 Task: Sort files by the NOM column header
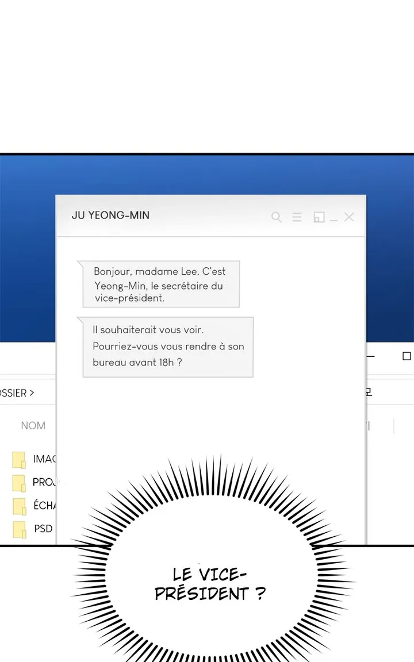point(33,426)
